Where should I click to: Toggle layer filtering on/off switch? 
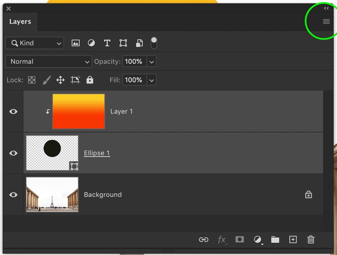coord(154,43)
